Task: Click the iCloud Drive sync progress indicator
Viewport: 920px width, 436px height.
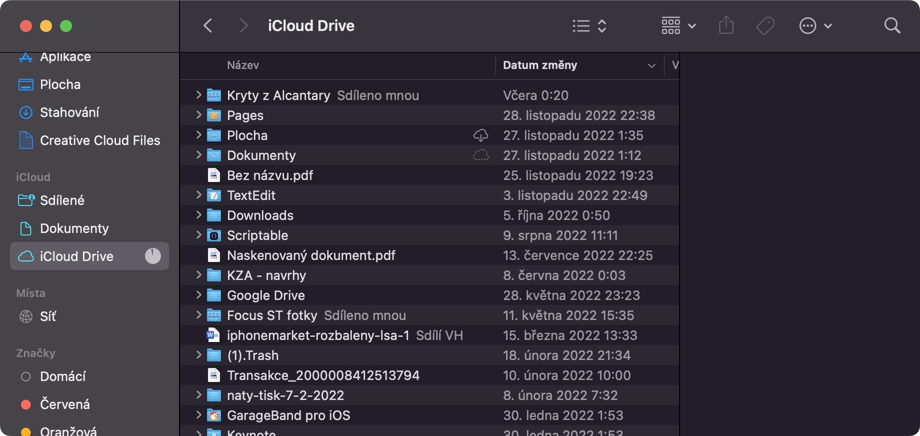Action: [x=153, y=256]
